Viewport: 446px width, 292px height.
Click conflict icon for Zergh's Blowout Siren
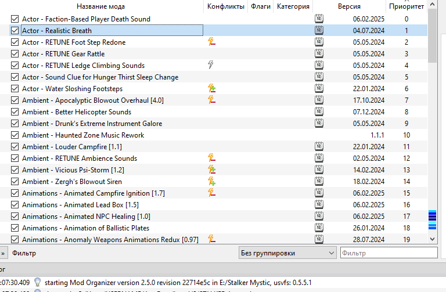click(x=211, y=181)
